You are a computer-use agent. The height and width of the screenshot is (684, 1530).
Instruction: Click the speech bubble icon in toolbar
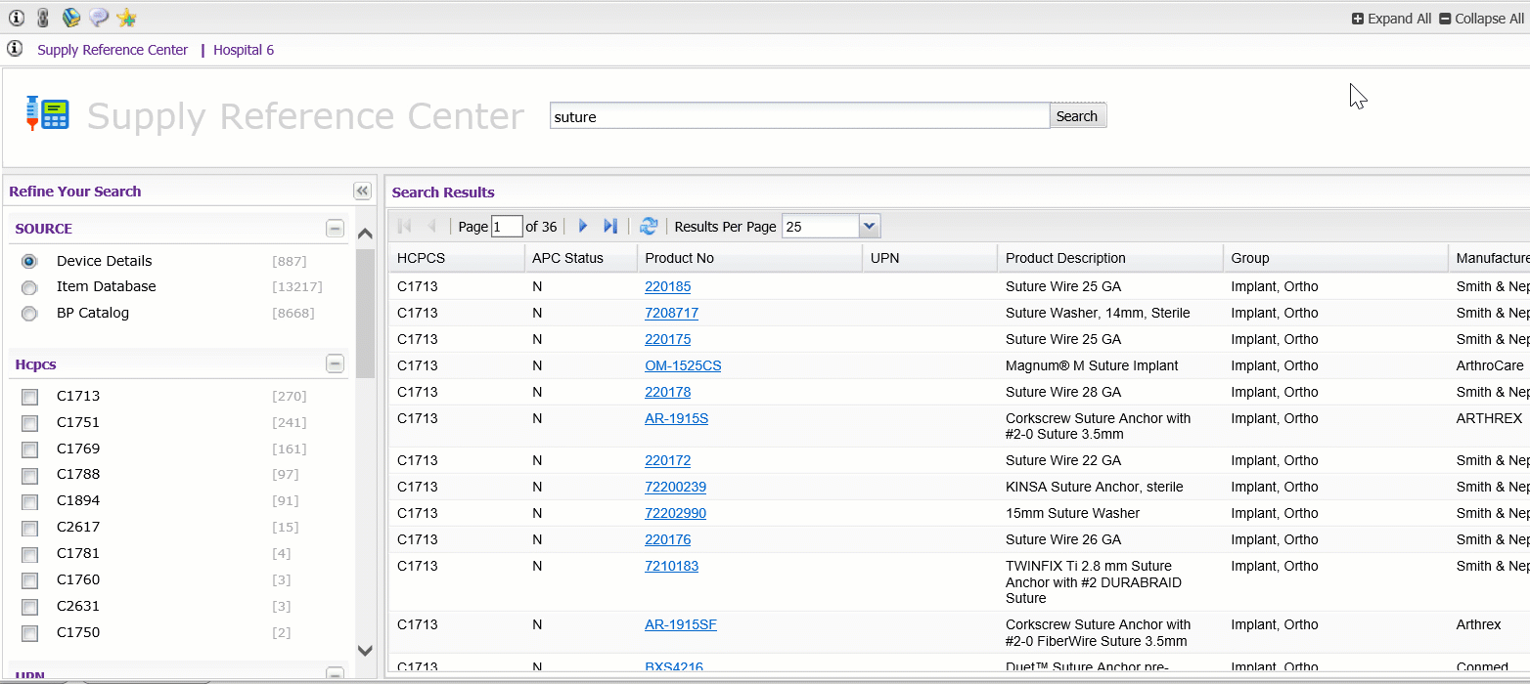coord(99,18)
